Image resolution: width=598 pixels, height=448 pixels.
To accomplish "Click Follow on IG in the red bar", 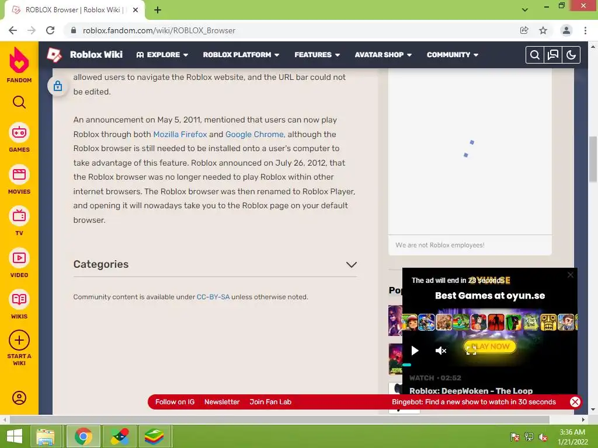I will (x=175, y=402).
